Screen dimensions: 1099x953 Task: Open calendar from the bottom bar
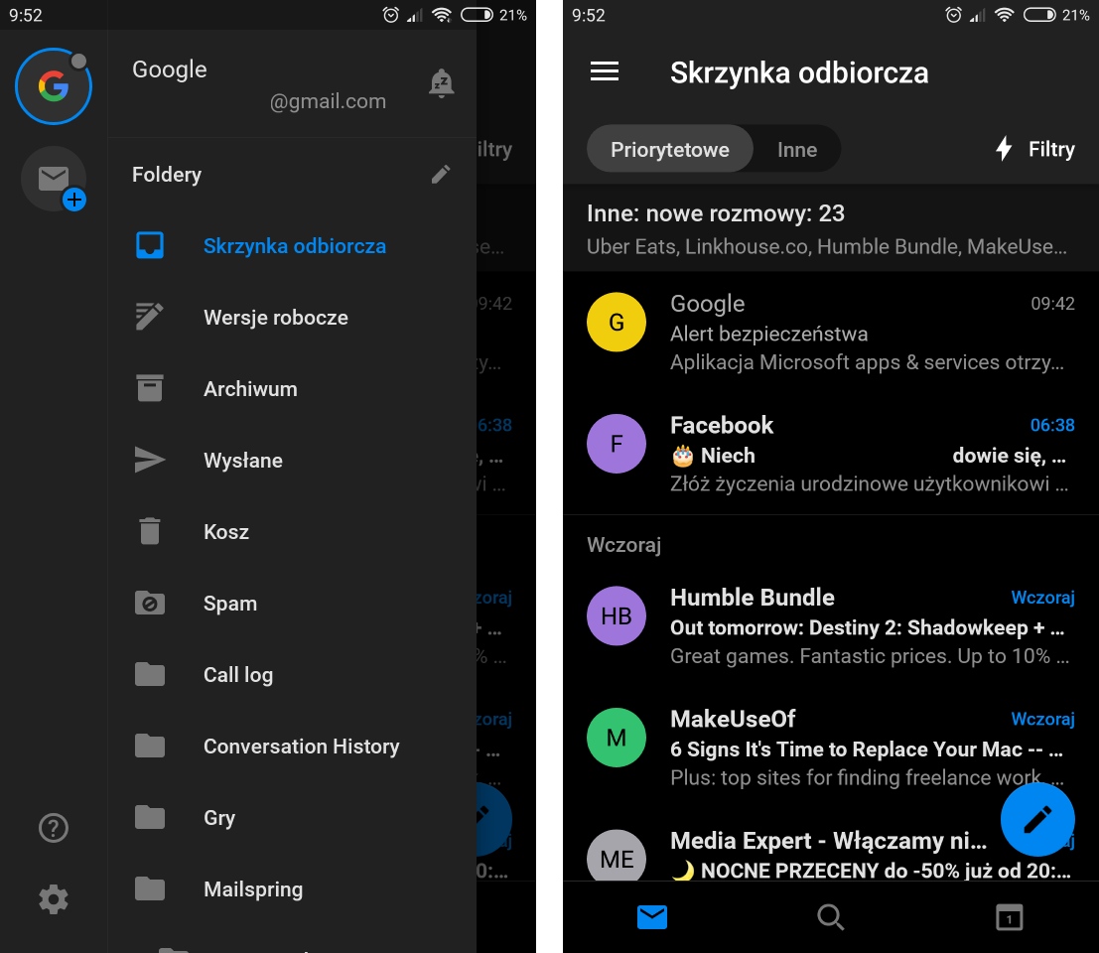[1010, 916]
